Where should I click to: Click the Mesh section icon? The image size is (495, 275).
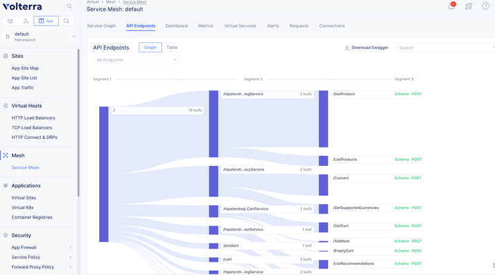coord(6,155)
